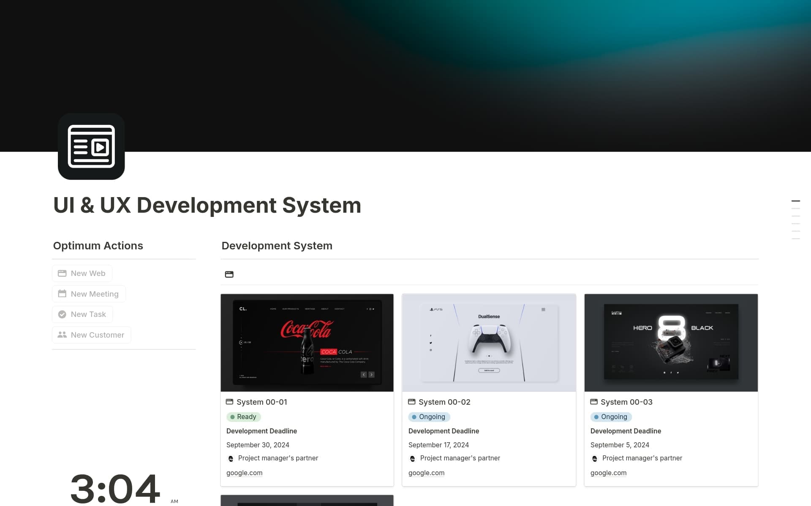Click Project manager's partner on System 00-01

click(x=278, y=458)
